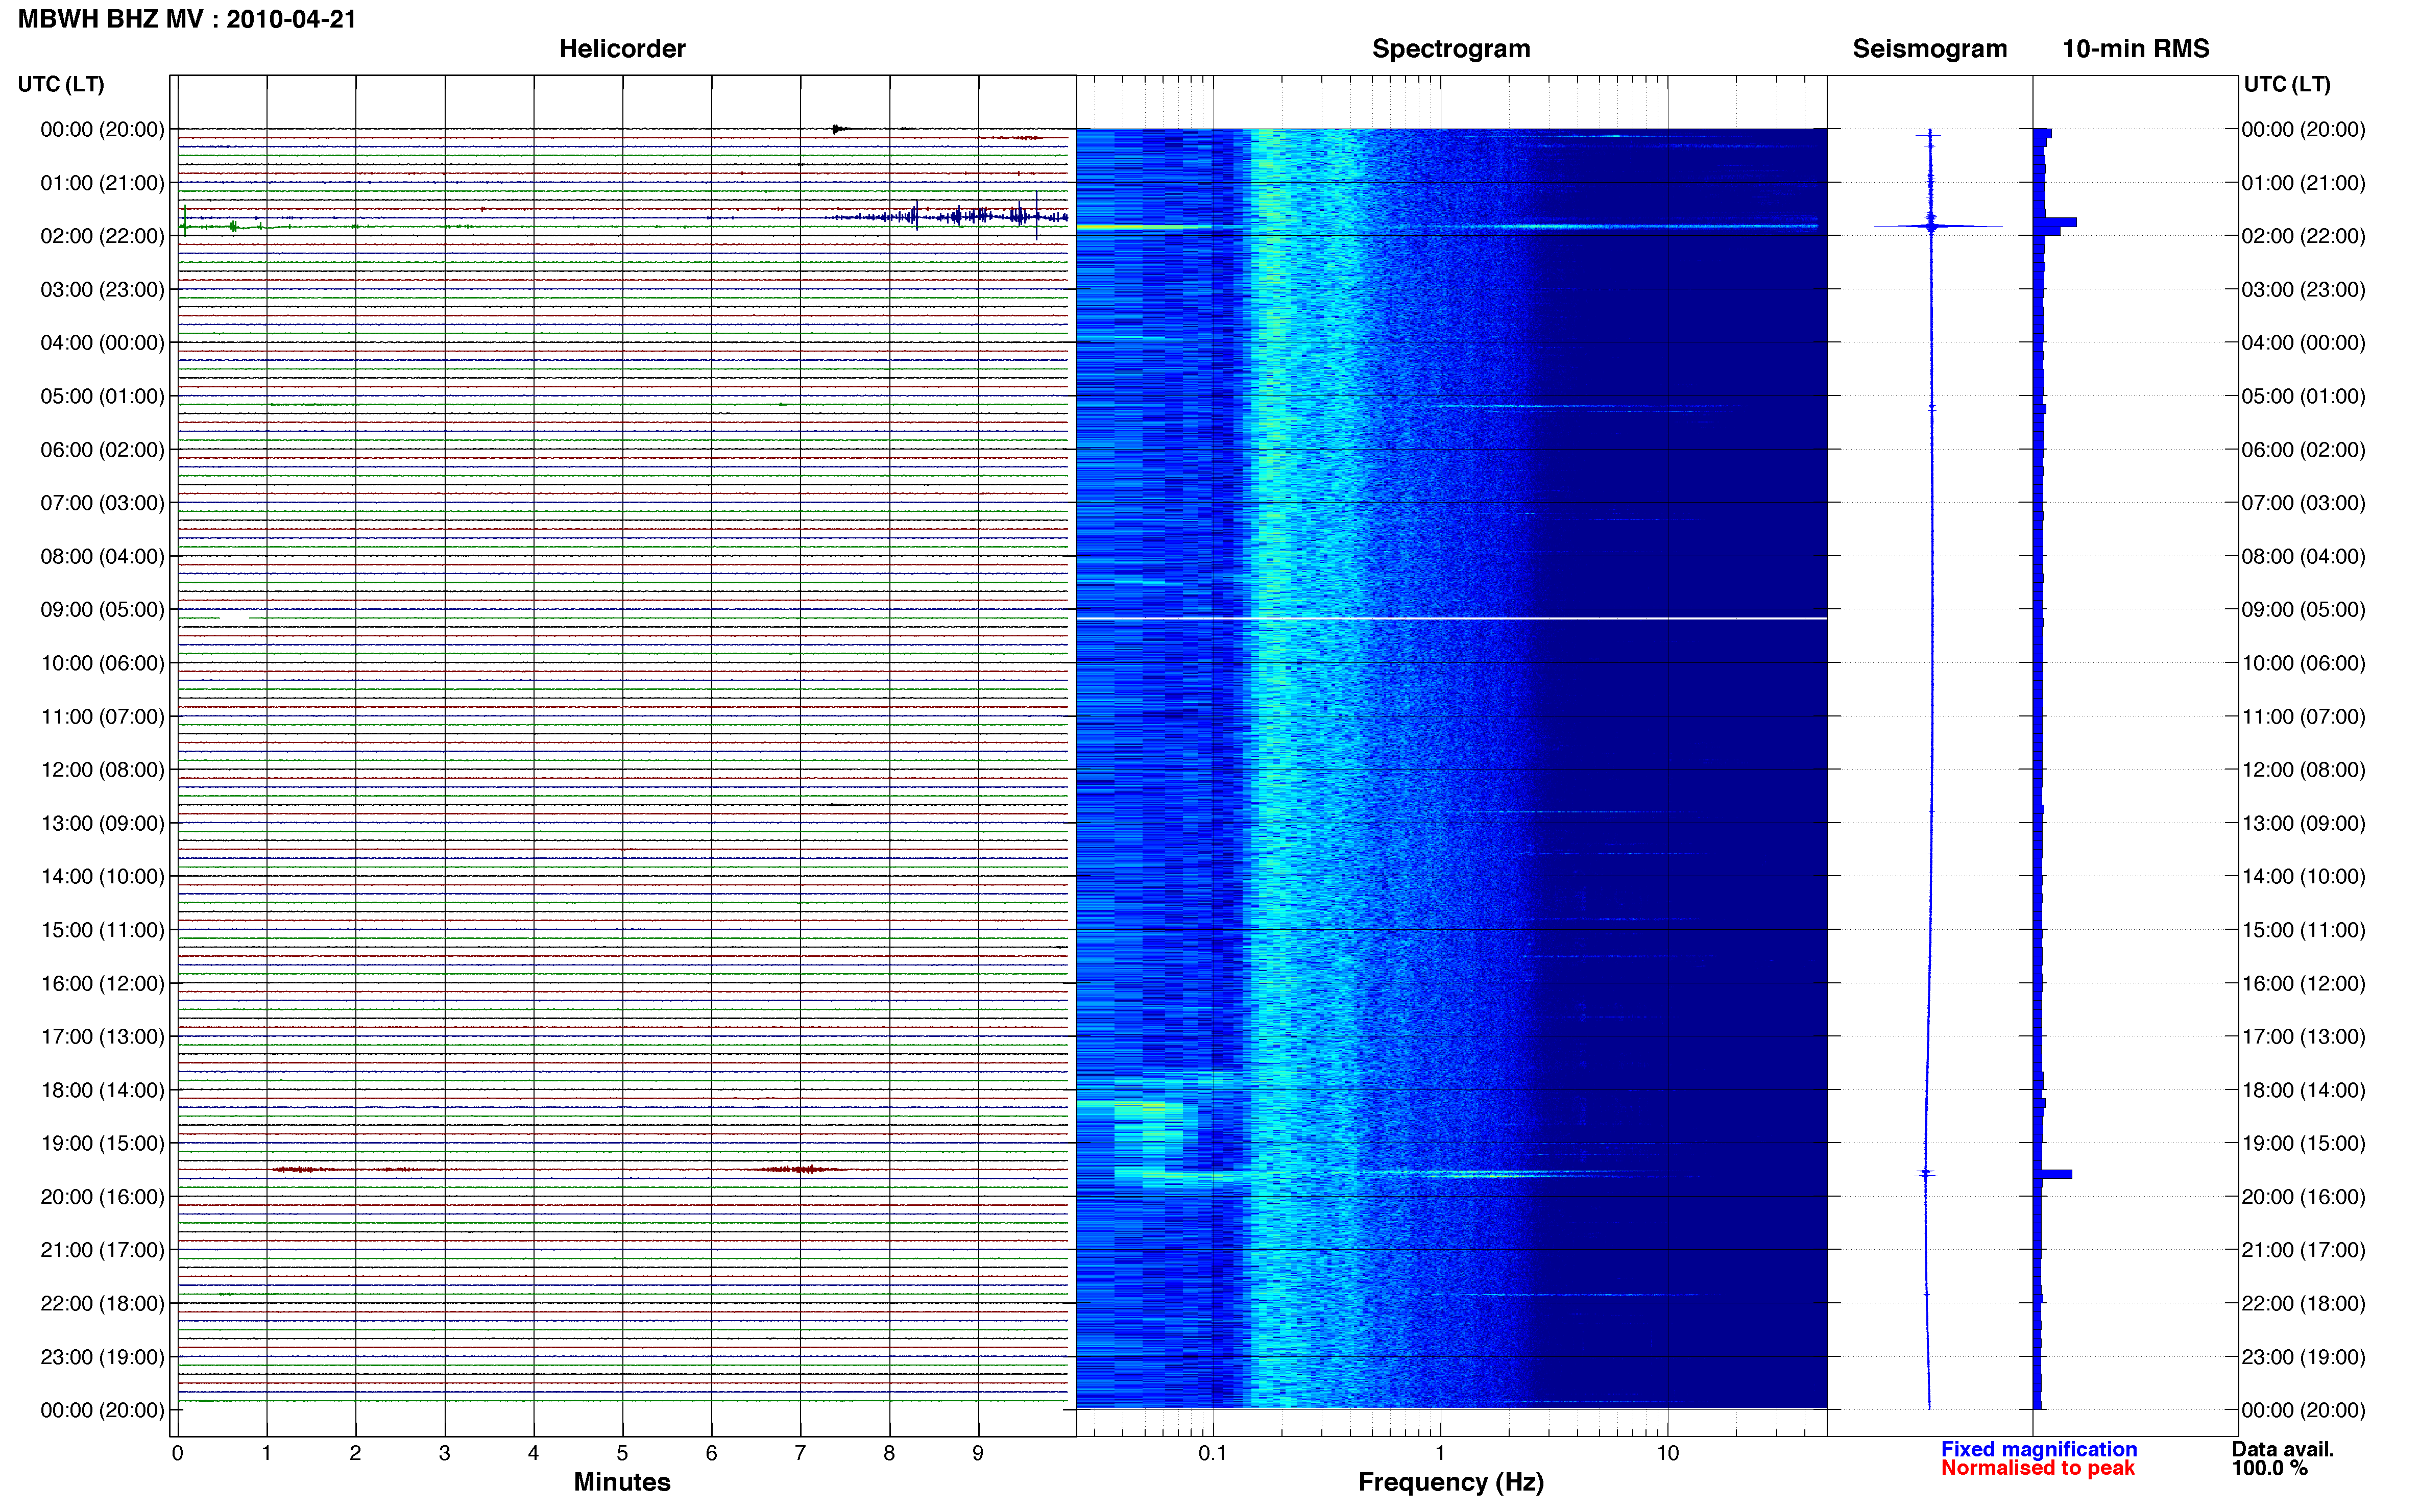Click the '10-min RMS' panel heading
Screen dimensions: 2420x1512
[x=2135, y=48]
